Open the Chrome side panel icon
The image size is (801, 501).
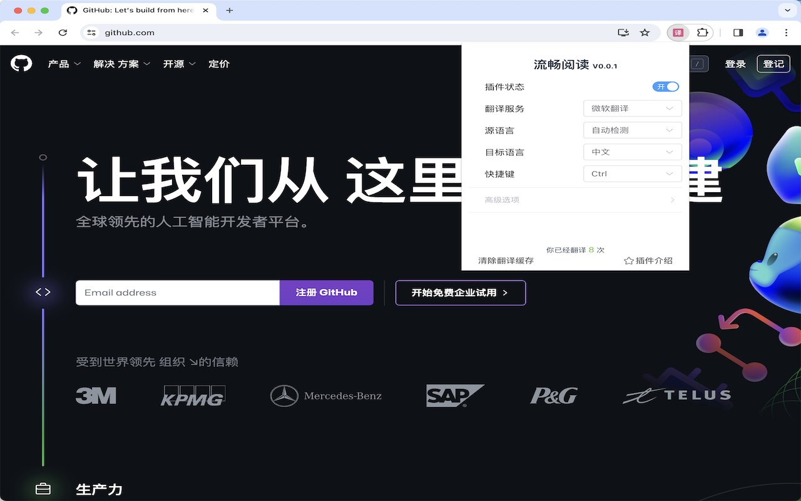click(x=738, y=33)
